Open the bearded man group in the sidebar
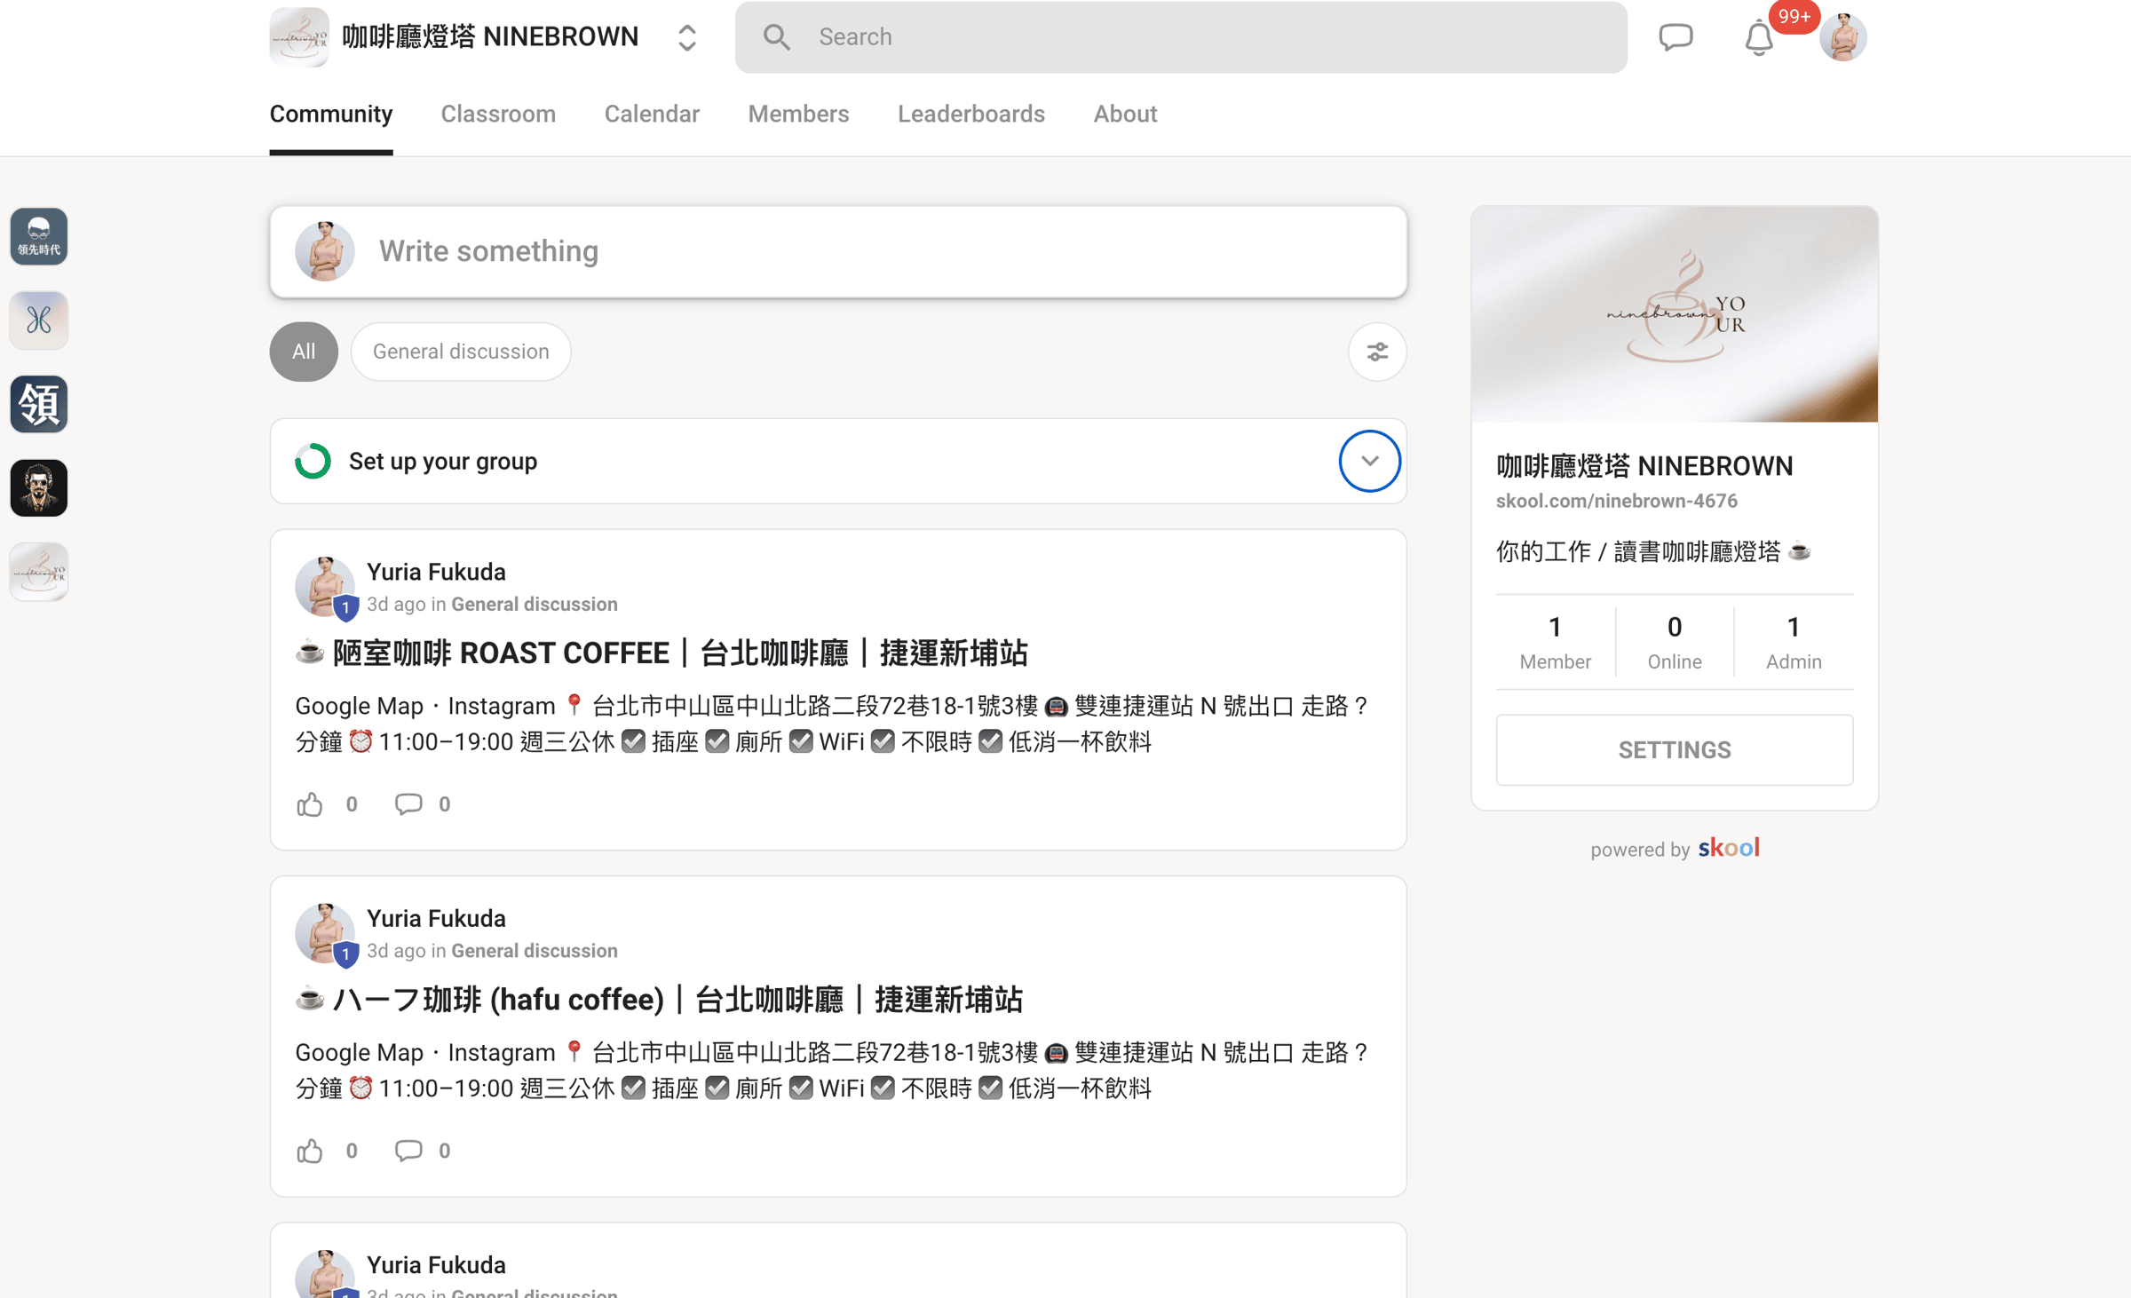The height and width of the screenshot is (1298, 2131). pyautogui.click(x=39, y=487)
